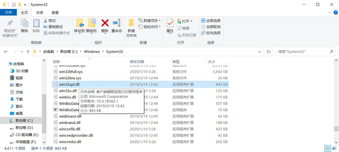The height and width of the screenshot is (152, 339).
Task: Create a folder with 新建文件夹
Action: [x=131, y=28]
